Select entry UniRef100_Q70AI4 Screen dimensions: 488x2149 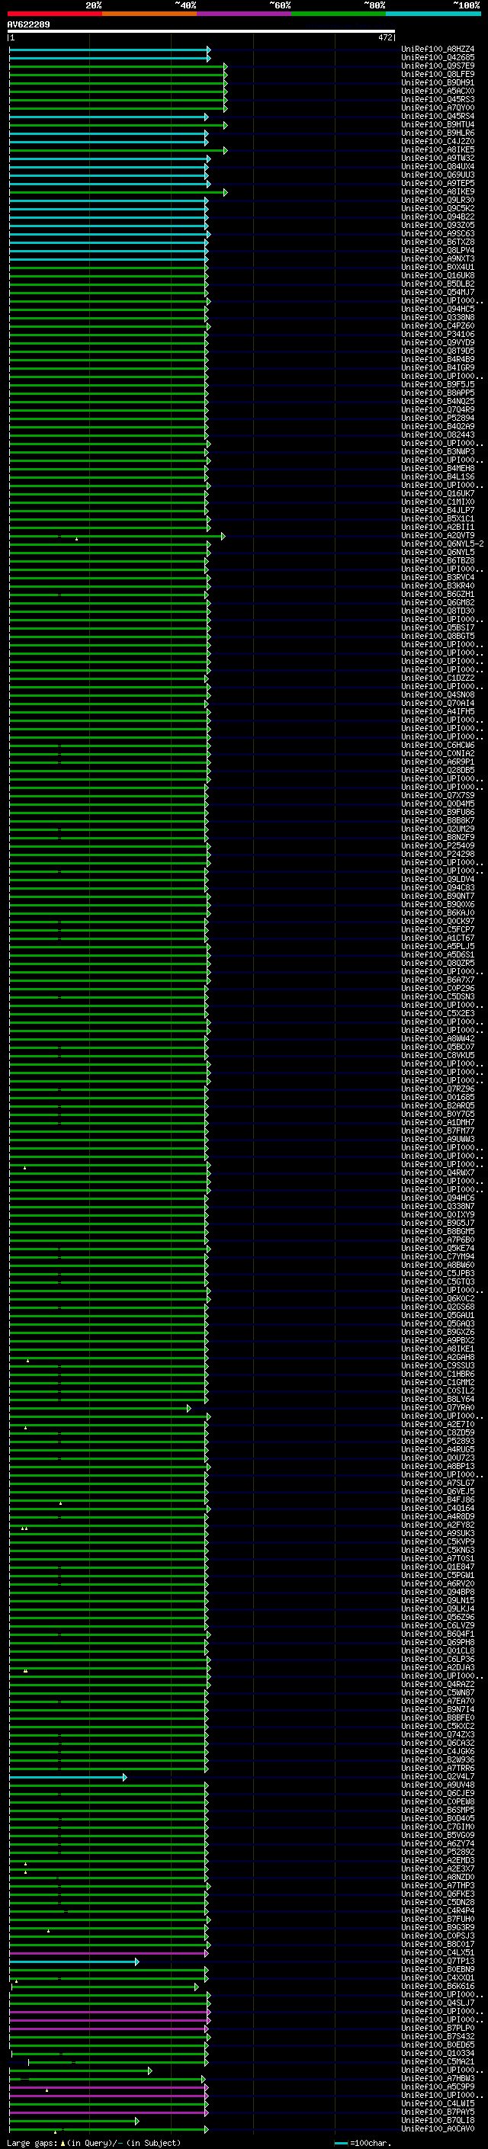[438, 704]
